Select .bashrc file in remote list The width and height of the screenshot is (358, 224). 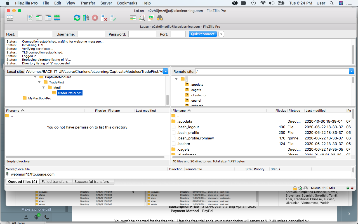183,144
